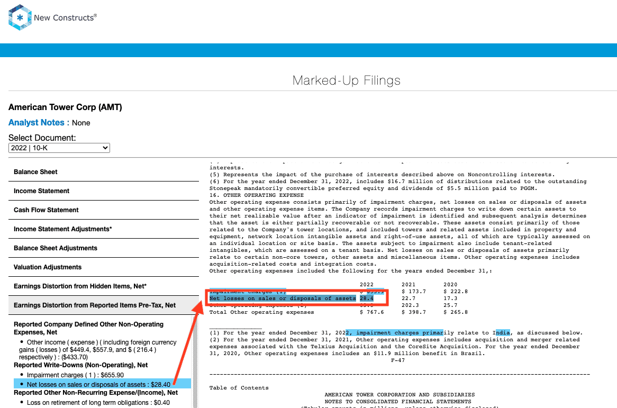Click the $ 398.7 total value for 2021

point(414,312)
